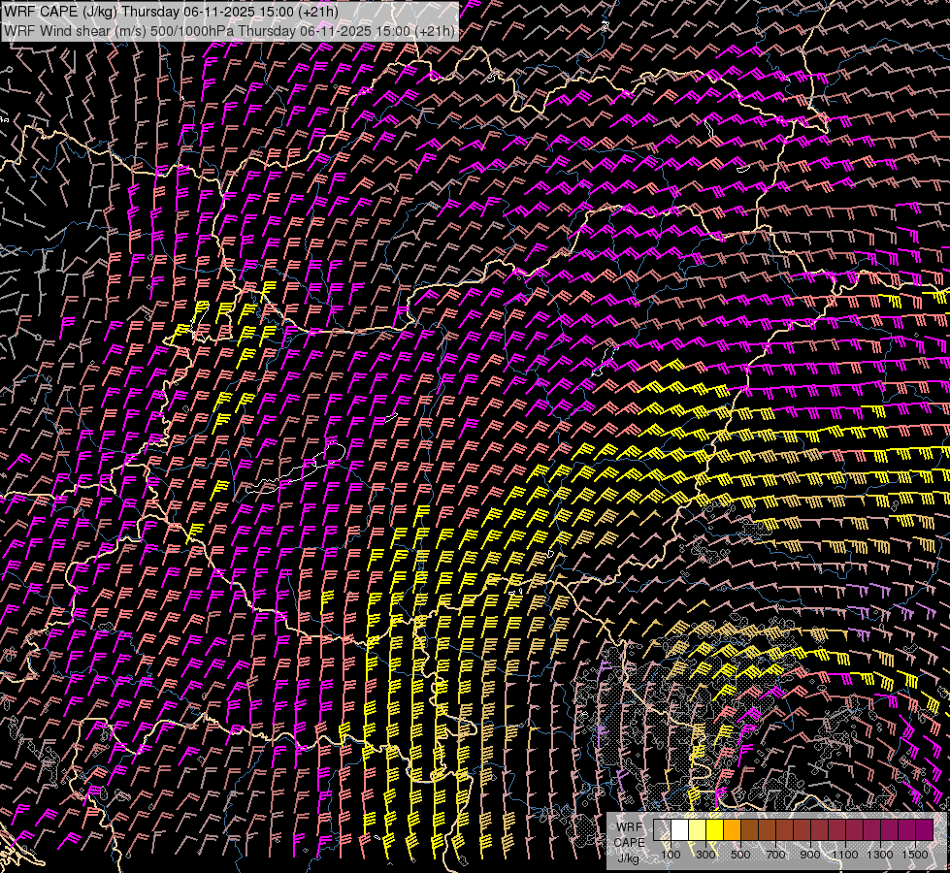Pick the 1100 label on the CAPE legend
Screen dimensions: 950x873
[845, 855]
